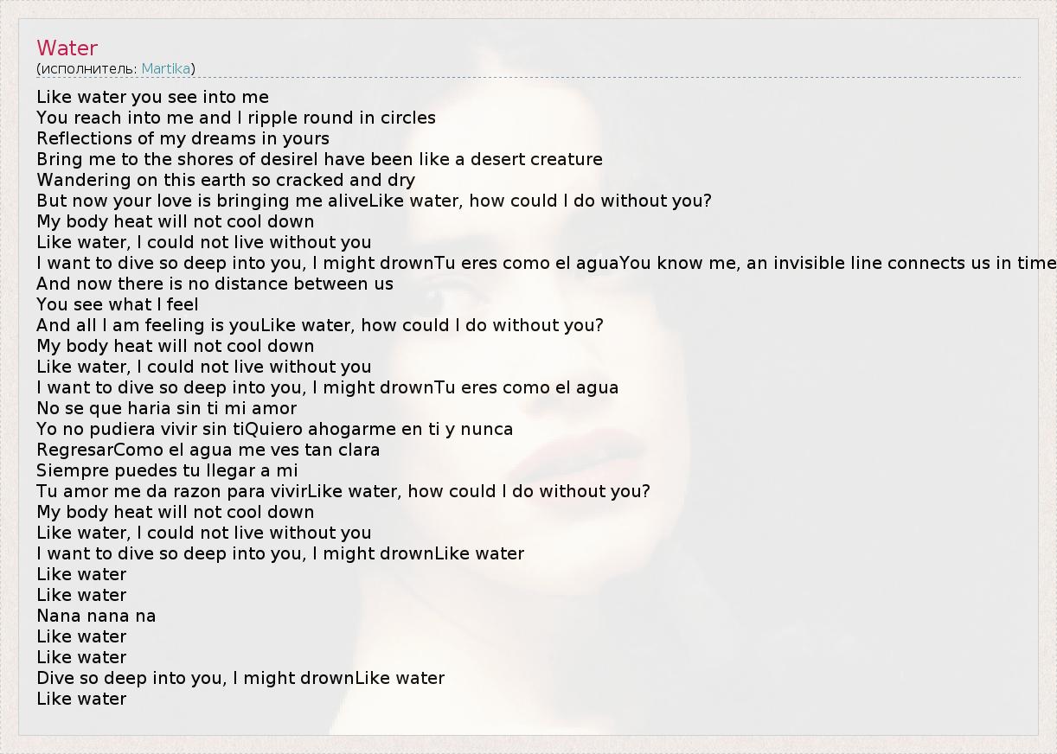This screenshot has height=754, width=1057.
Task: Click the lyric "You see what I feel"
Action: [117, 304]
